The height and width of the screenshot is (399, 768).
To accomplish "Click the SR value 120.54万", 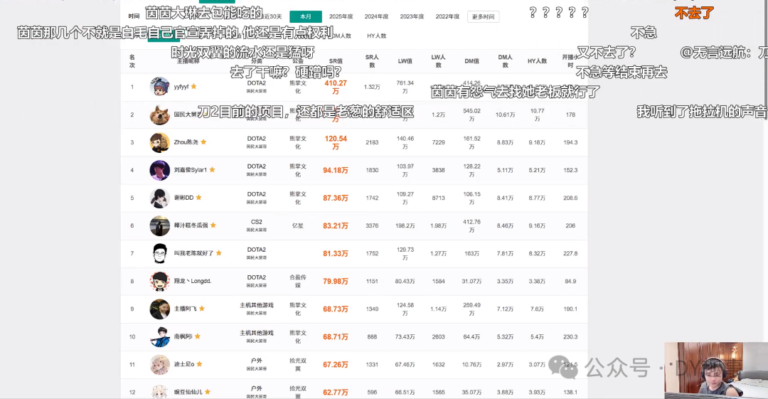I will click(x=336, y=143).
